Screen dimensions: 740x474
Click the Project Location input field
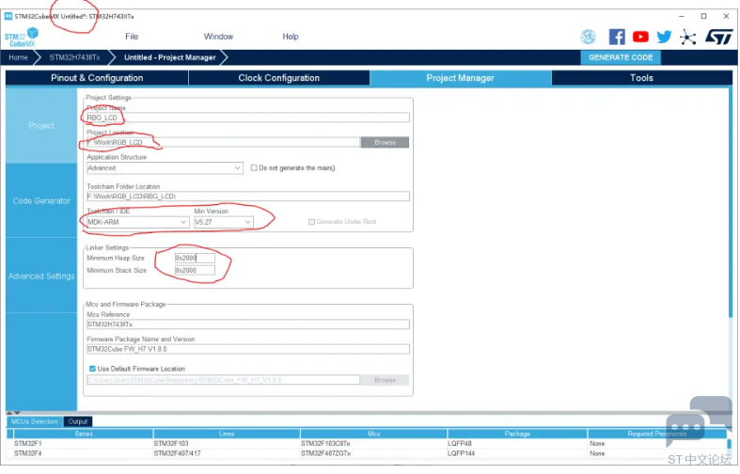coord(223,142)
